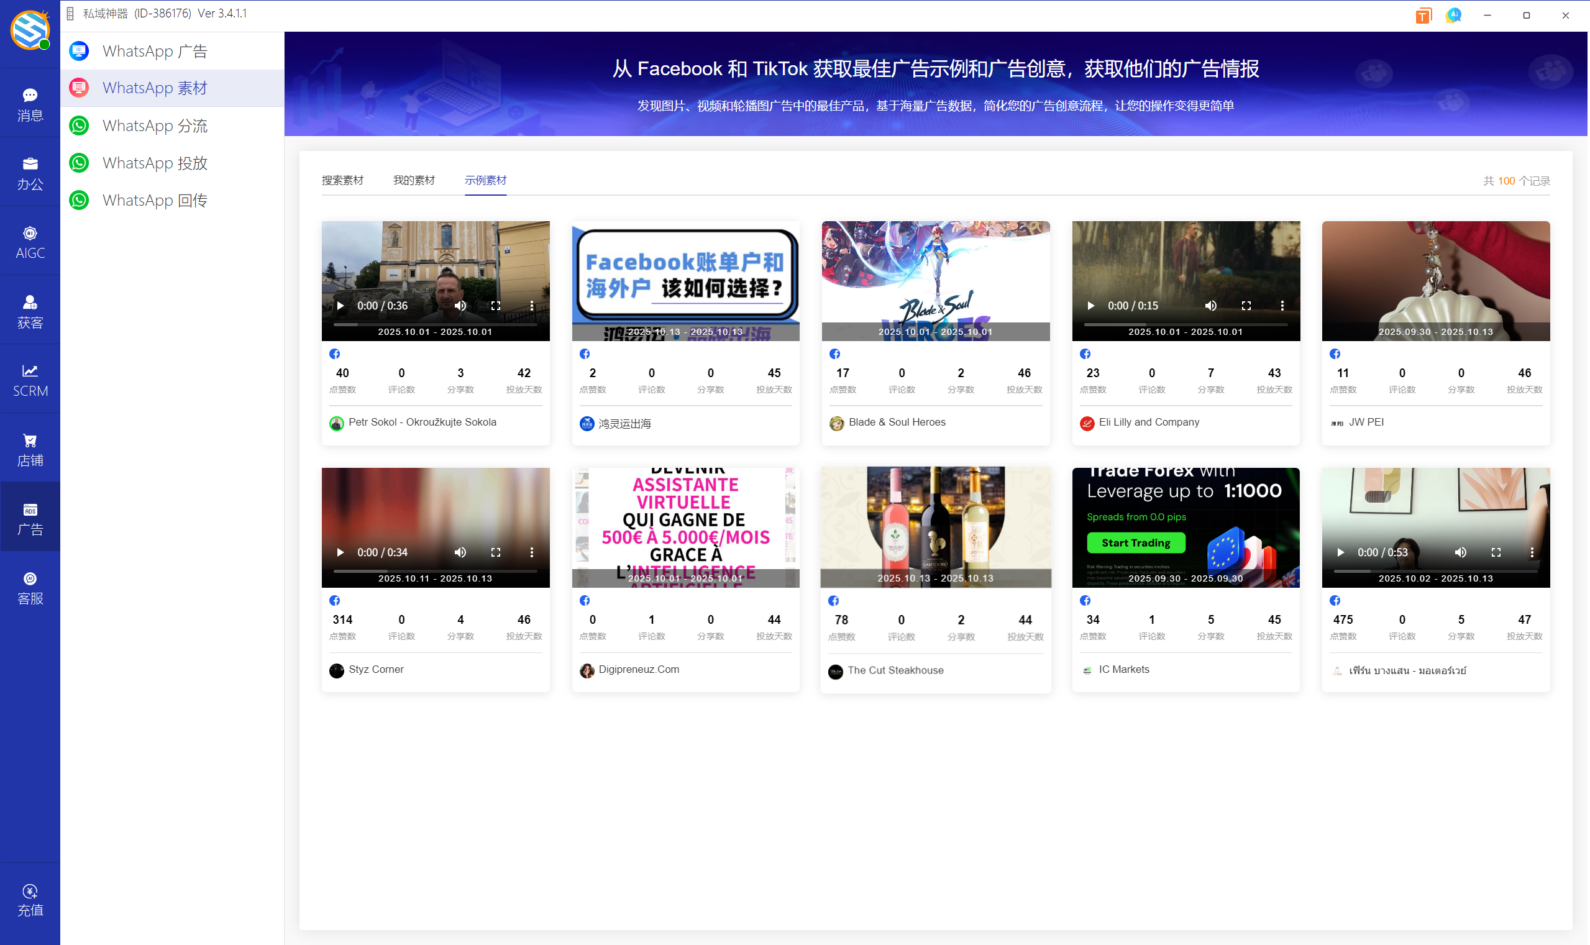Click the Styz Corner video progress bar
This screenshot has width=1590, height=945.
pyautogui.click(x=435, y=571)
